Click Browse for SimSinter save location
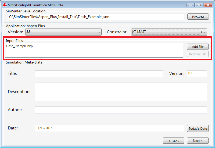 (x=198, y=17)
